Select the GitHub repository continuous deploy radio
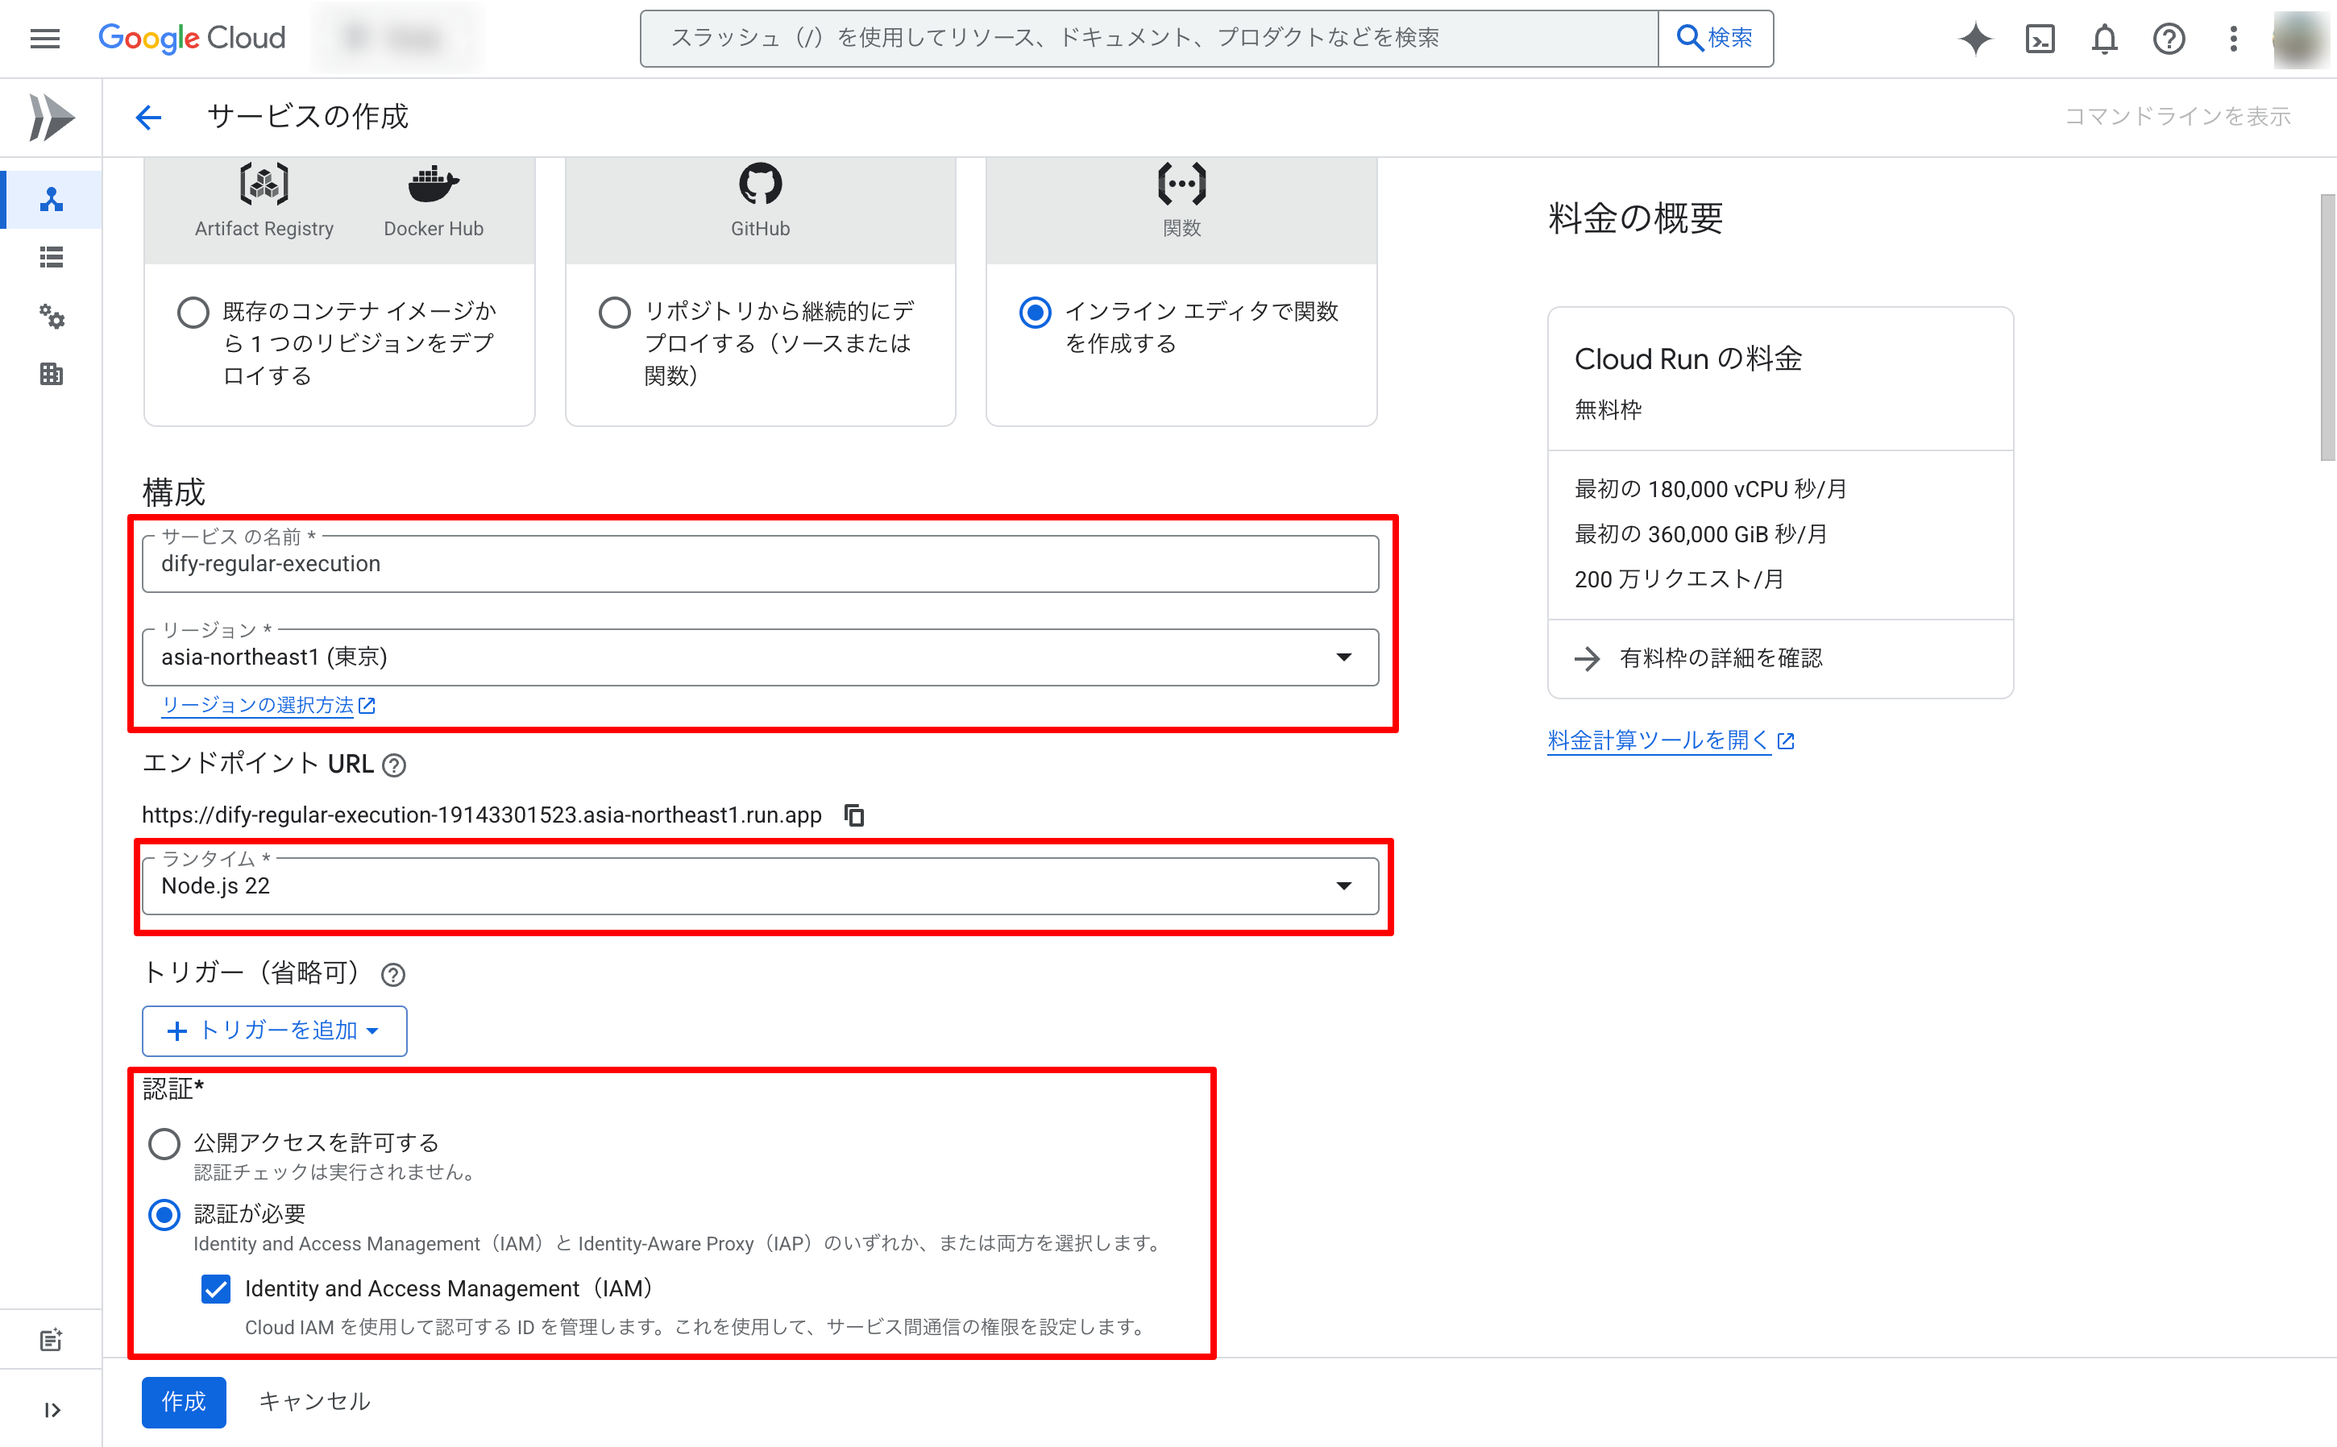This screenshot has width=2337, height=1447. [x=613, y=312]
